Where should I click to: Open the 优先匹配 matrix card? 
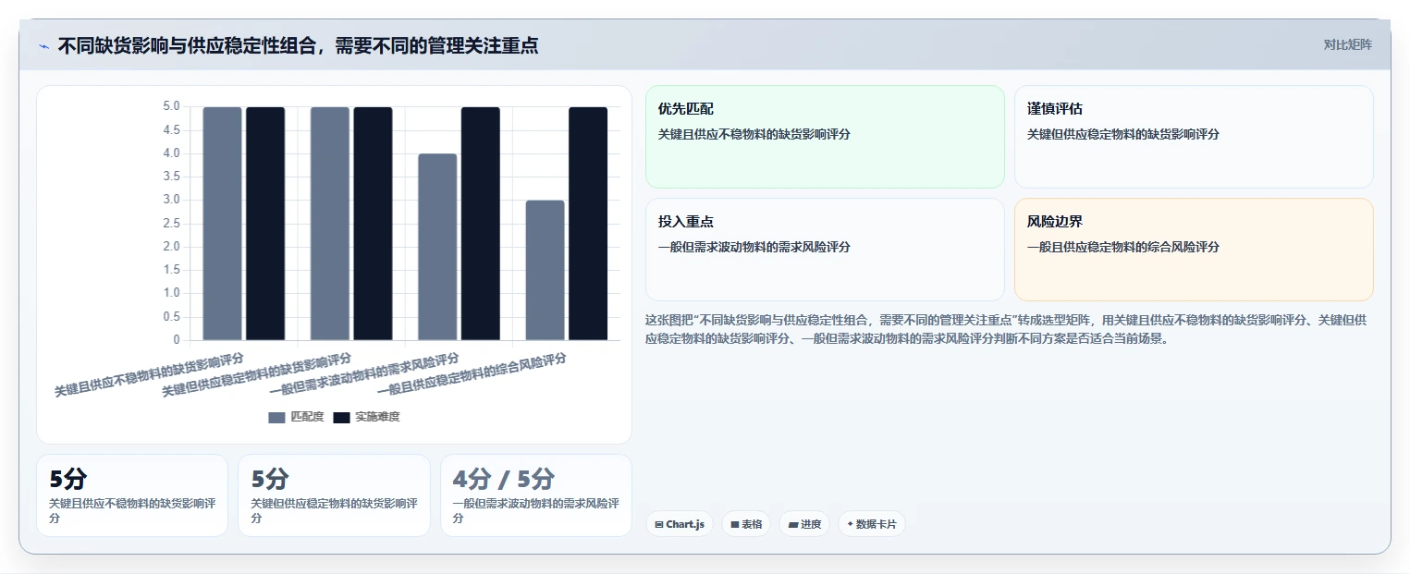(825, 137)
